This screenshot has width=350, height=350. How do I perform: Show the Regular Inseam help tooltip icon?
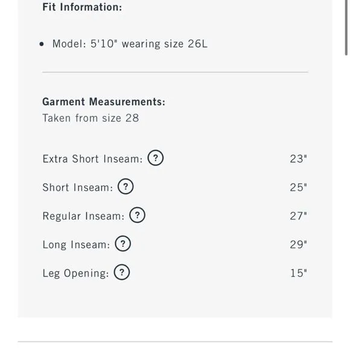[x=137, y=215]
